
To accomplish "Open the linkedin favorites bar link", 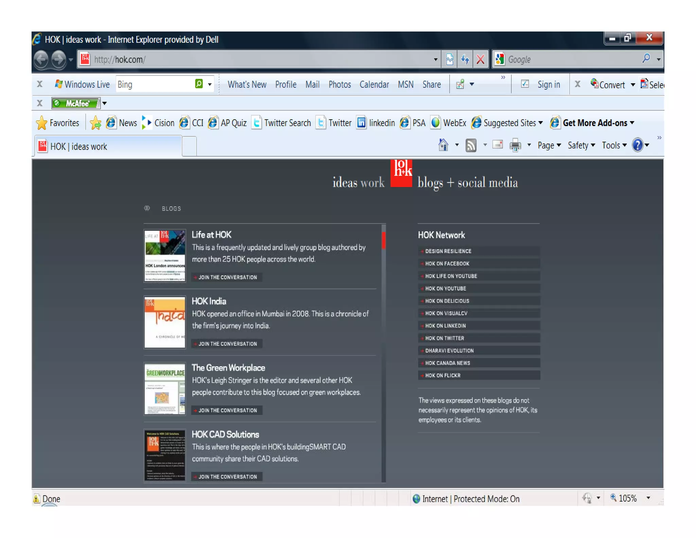I will click(x=376, y=123).
